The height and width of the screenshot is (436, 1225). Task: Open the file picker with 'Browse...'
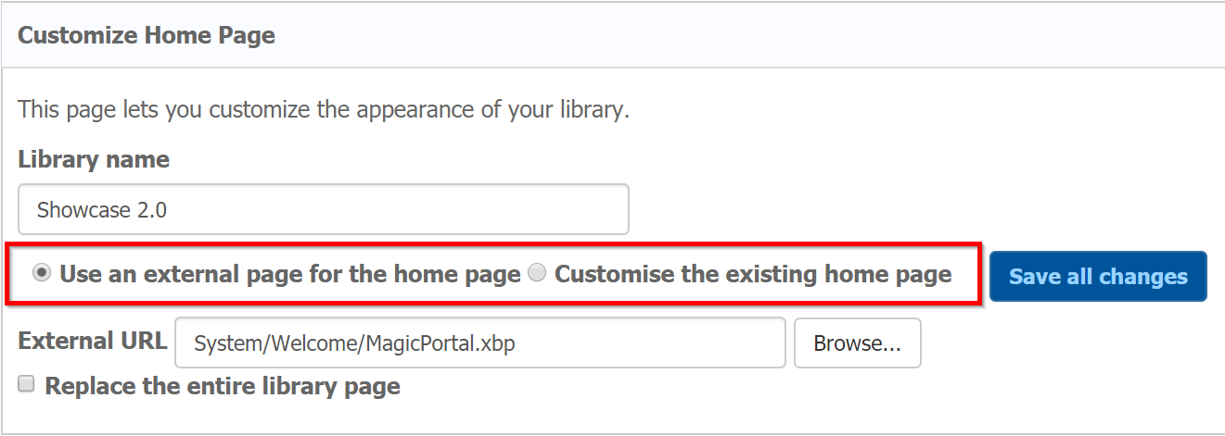(857, 343)
